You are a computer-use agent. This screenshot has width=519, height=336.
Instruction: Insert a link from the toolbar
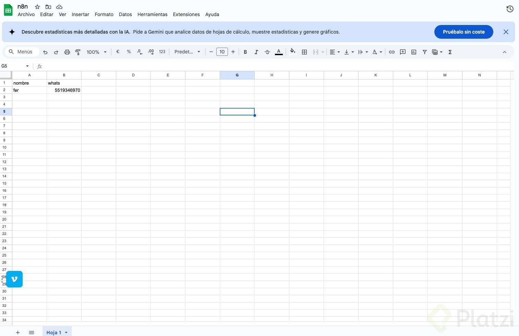[x=392, y=52]
